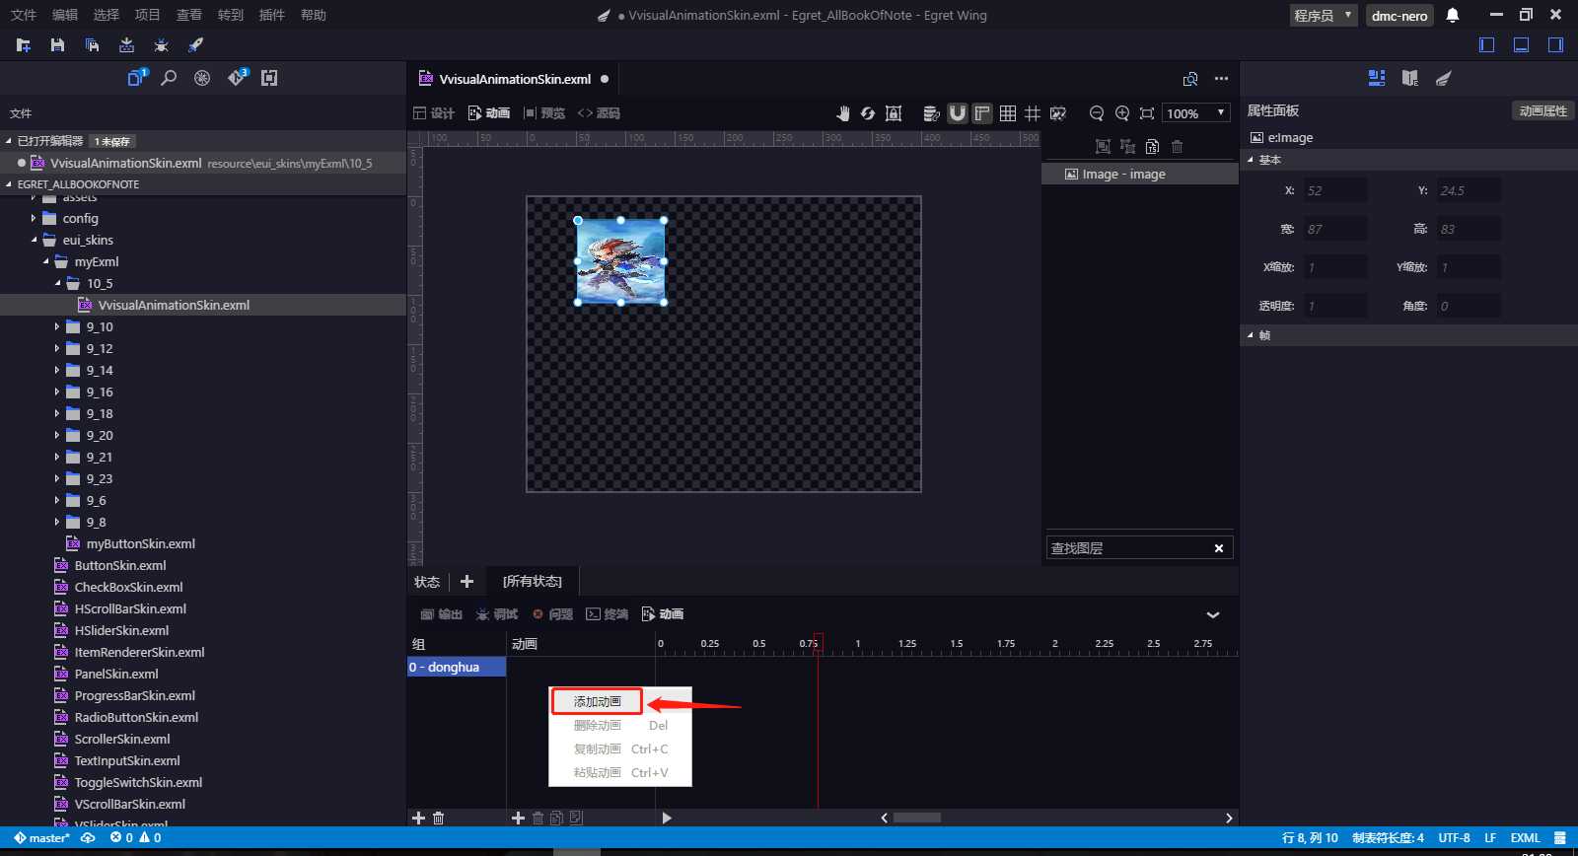Click the find-in-file icon beside editor tab
The width and height of the screenshot is (1578, 856).
pos(1190,79)
